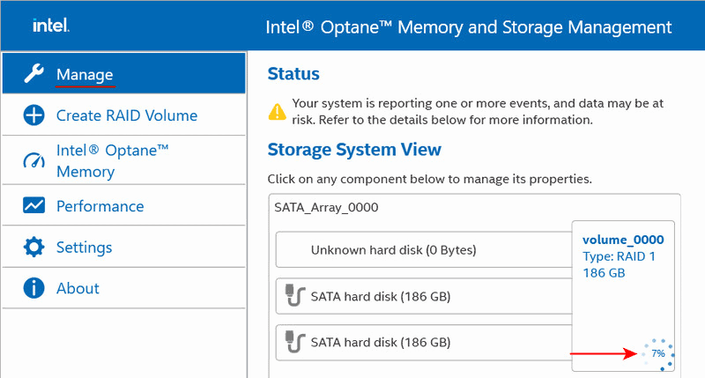Screen dimensions: 705x378
Task: Click the chart icon beside Performance
Action: click(x=33, y=206)
